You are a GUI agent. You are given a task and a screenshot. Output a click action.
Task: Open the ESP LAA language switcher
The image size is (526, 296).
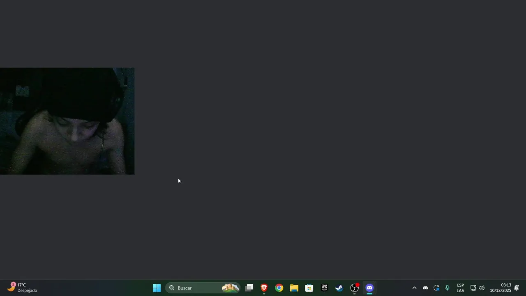(x=460, y=288)
